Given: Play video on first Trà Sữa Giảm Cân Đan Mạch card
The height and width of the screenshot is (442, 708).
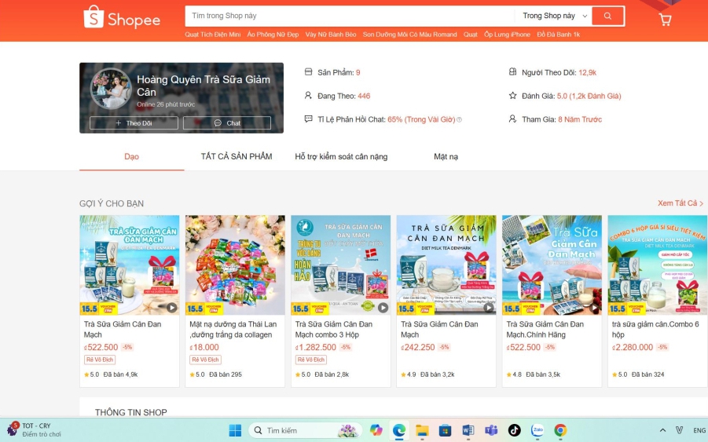Looking at the screenshot, I should [171, 308].
